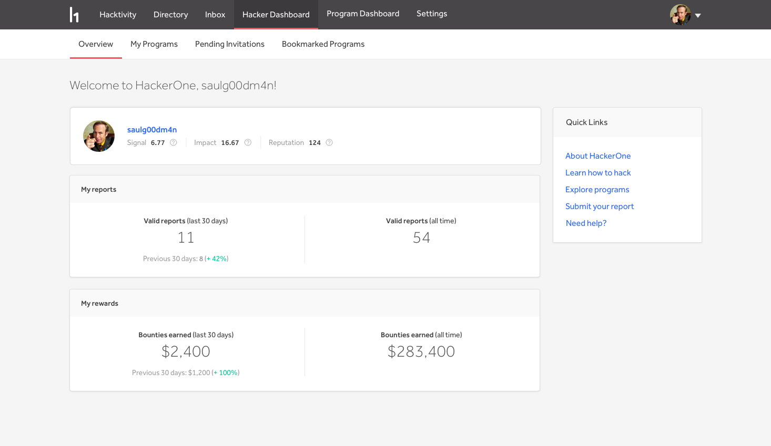
Task: Click the profile picture in the user card
Action: point(99,136)
